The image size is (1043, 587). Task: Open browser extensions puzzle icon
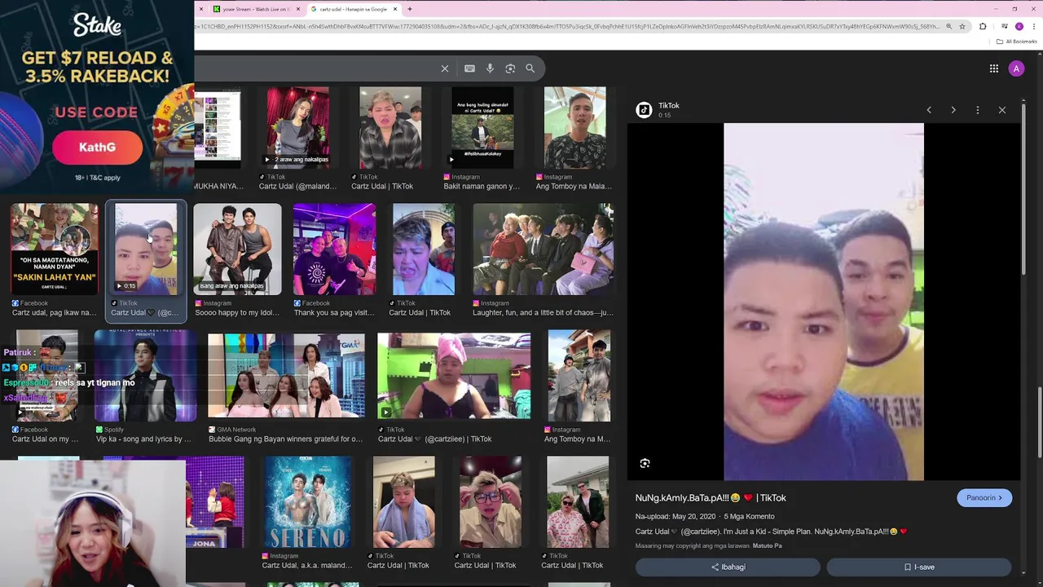point(983,26)
